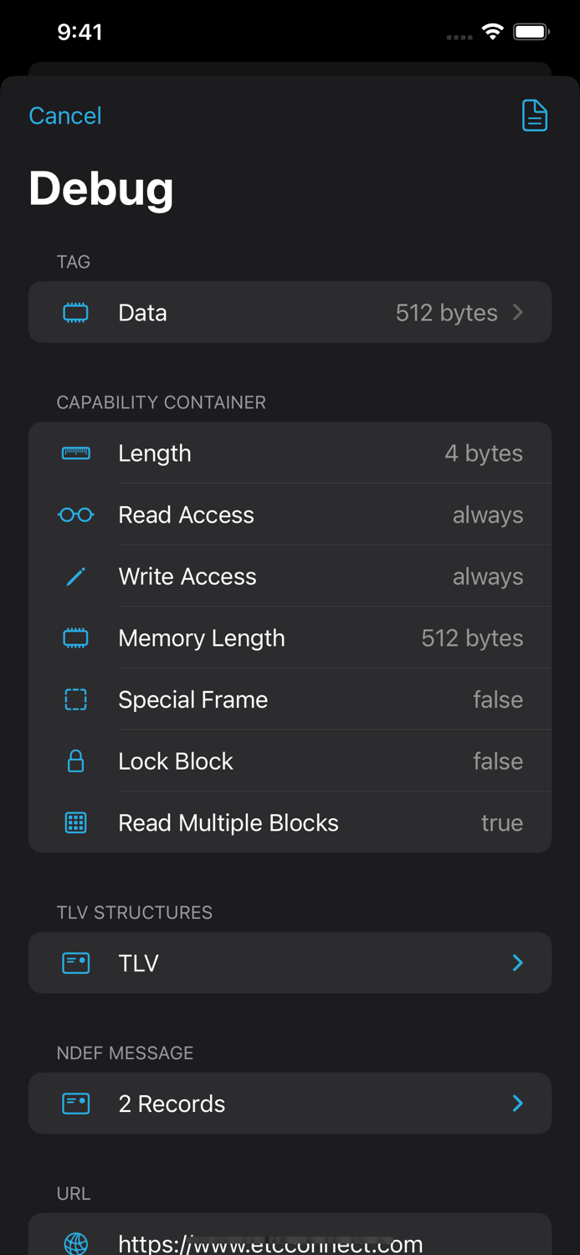
Task: Expand the Data row showing 512 bytes
Action: [x=290, y=312]
